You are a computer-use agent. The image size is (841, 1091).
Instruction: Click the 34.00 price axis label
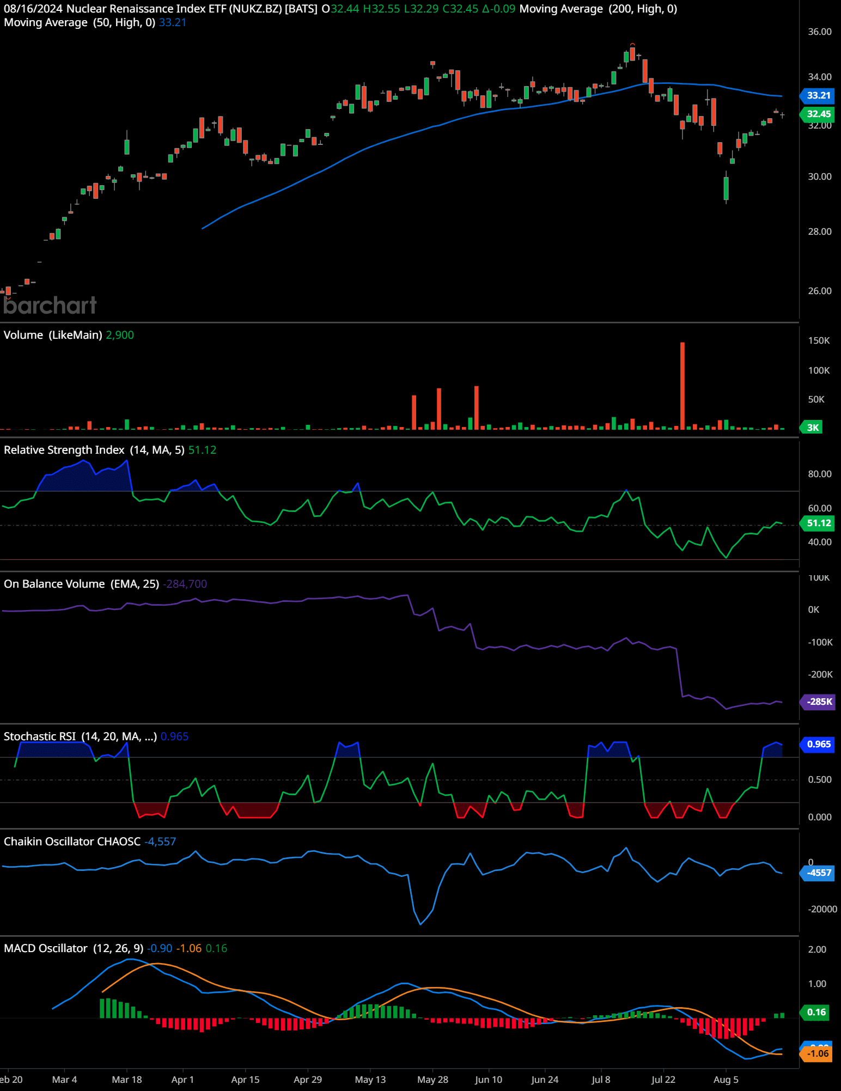click(820, 77)
